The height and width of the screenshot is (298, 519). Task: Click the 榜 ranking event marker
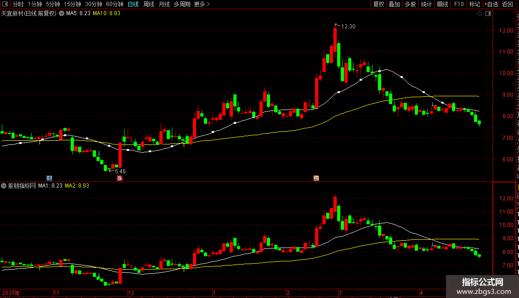pos(316,178)
